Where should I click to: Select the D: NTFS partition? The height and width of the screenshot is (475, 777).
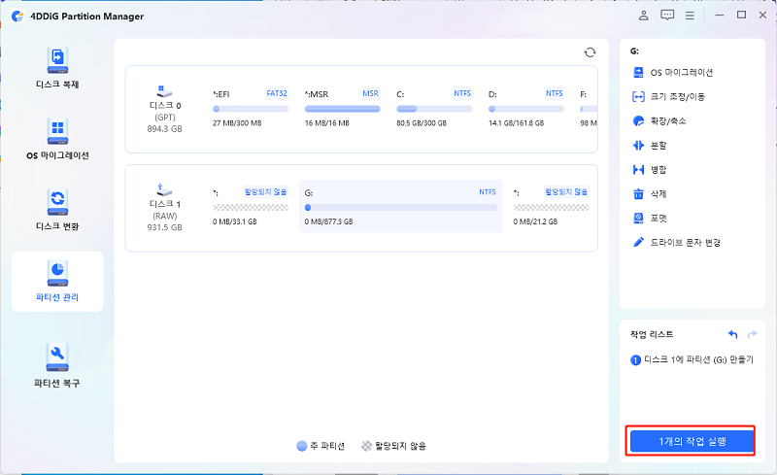click(525, 108)
